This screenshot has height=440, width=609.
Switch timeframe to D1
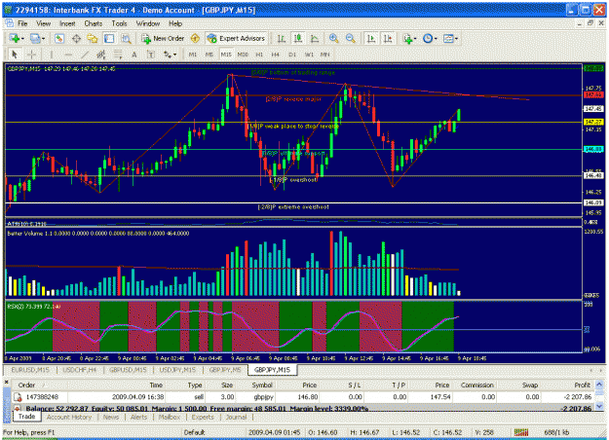click(292, 55)
